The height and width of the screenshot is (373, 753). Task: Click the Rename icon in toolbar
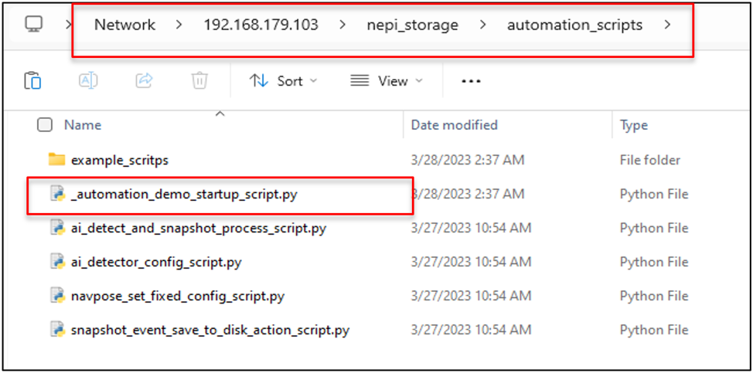tap(88, 80)
